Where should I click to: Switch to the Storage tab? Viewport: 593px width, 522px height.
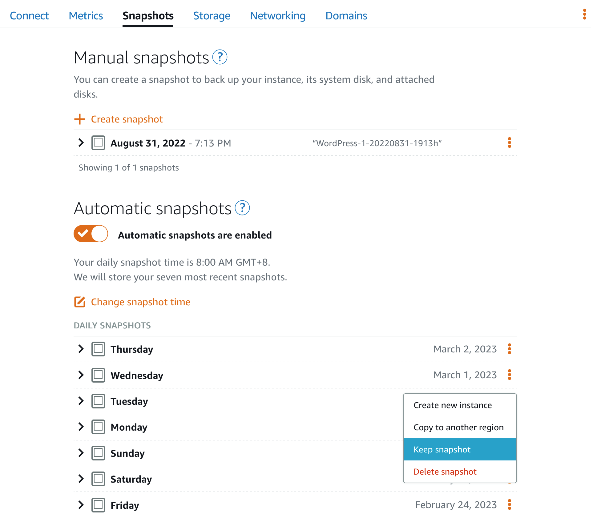[x=212, y=15]
